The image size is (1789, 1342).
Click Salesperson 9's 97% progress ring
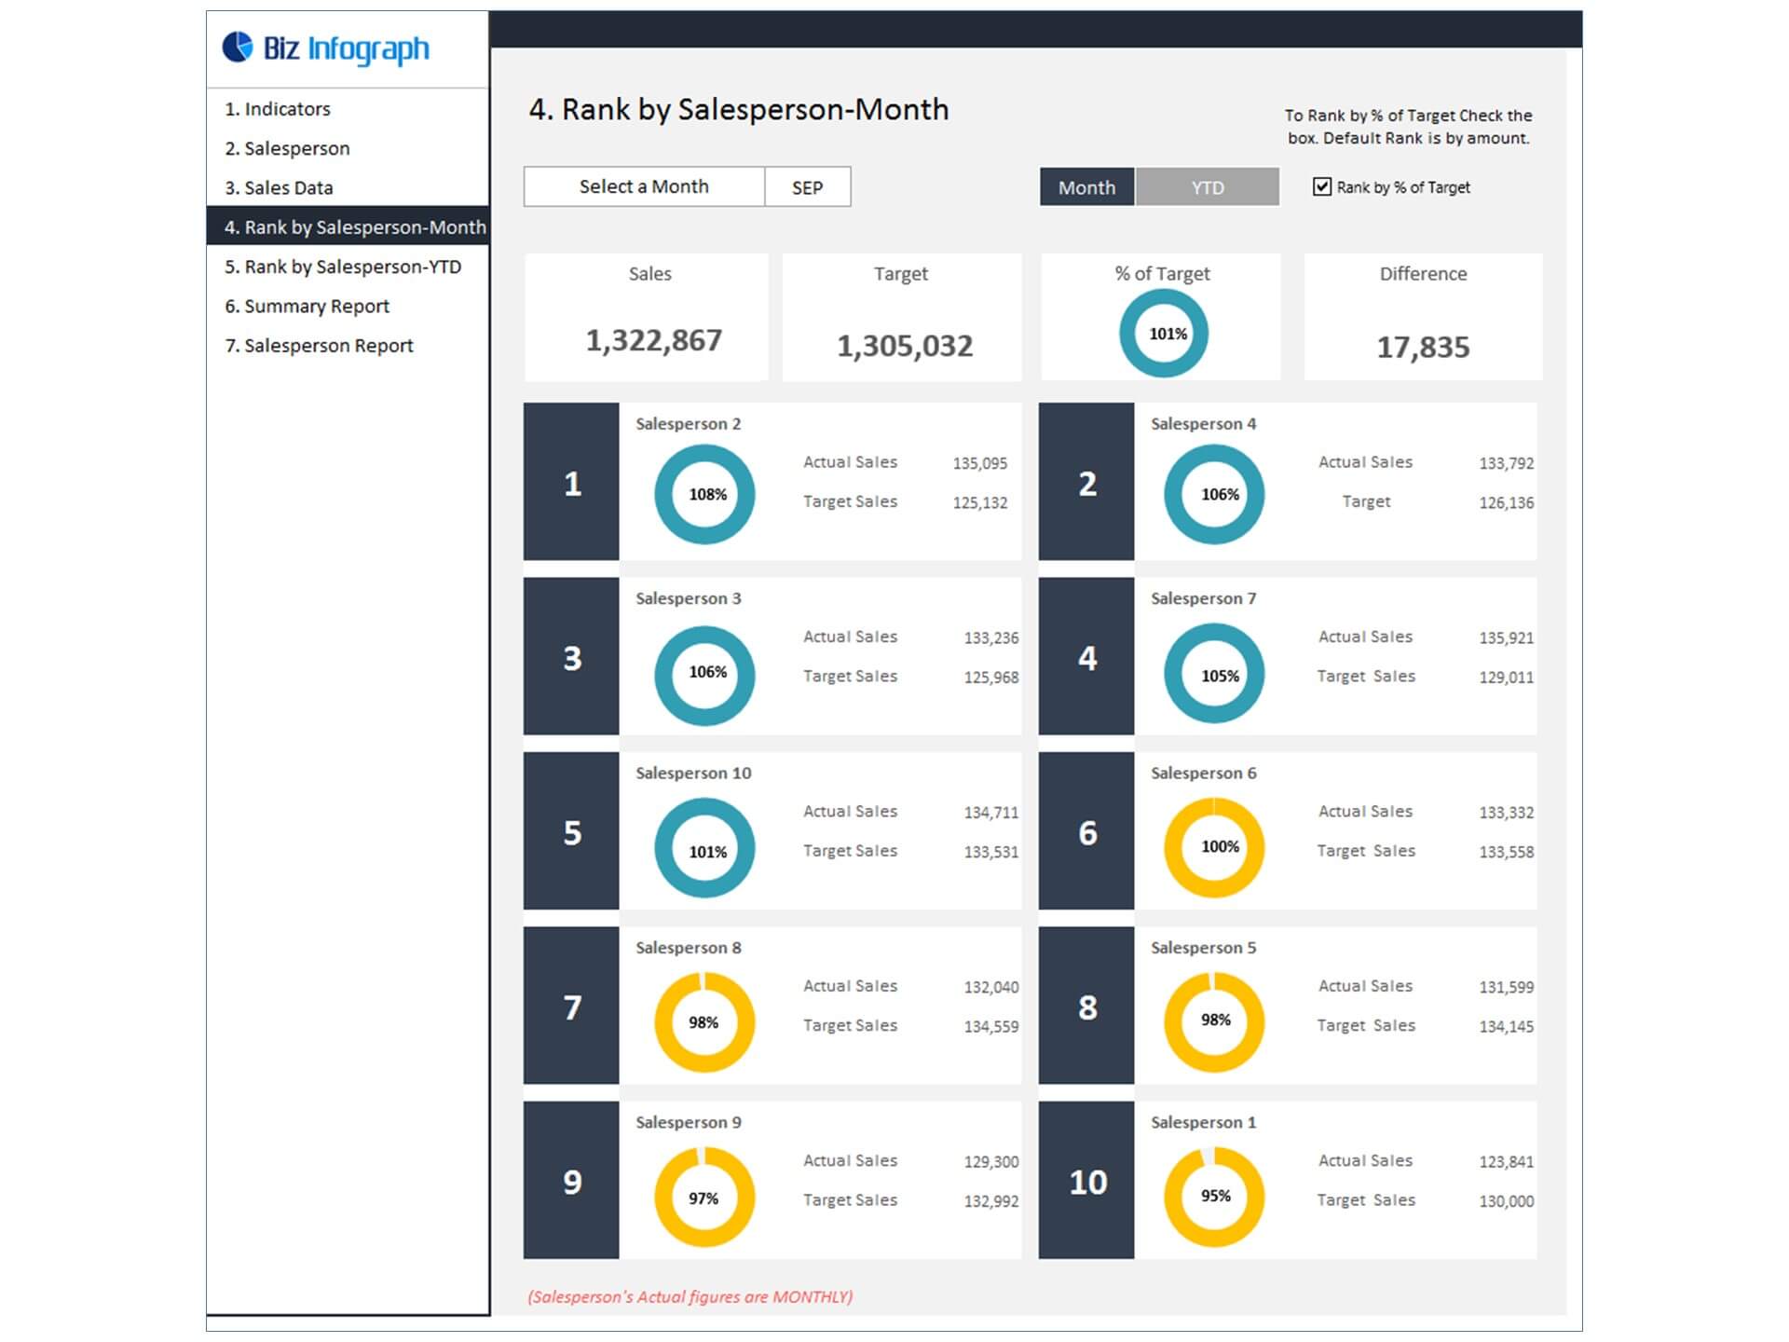pyautogui.click(x=705, y=1197)
